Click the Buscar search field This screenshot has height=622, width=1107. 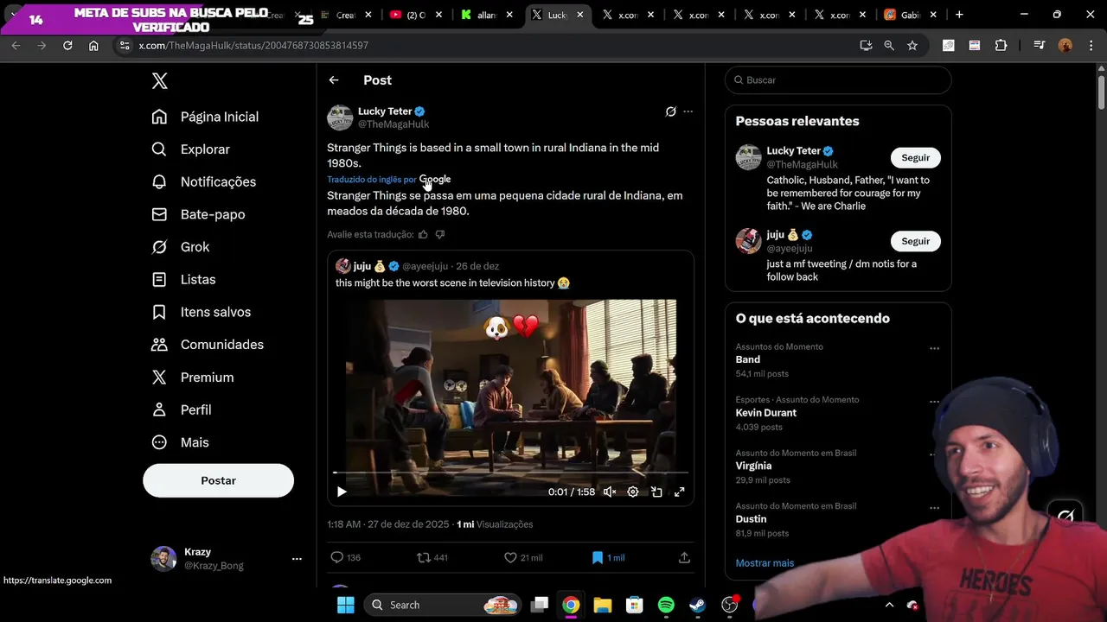[838, 79]
